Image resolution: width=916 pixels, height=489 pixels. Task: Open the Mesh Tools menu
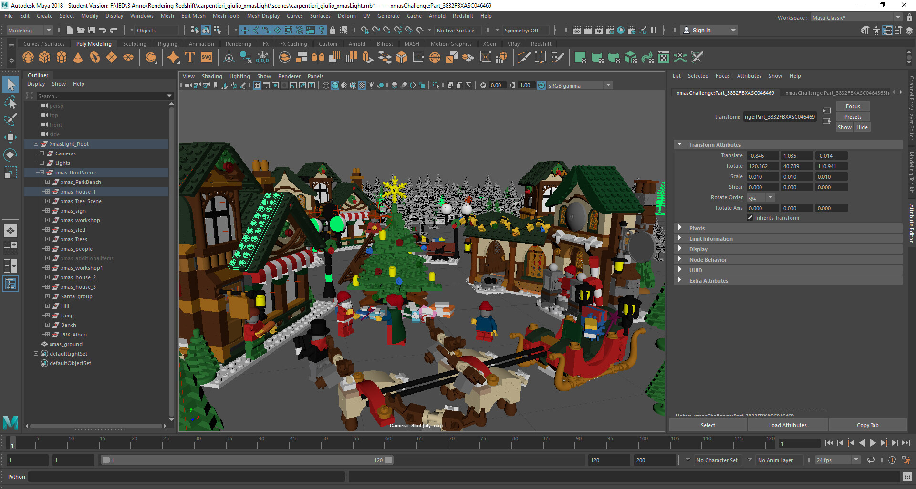tap(226, 16)
